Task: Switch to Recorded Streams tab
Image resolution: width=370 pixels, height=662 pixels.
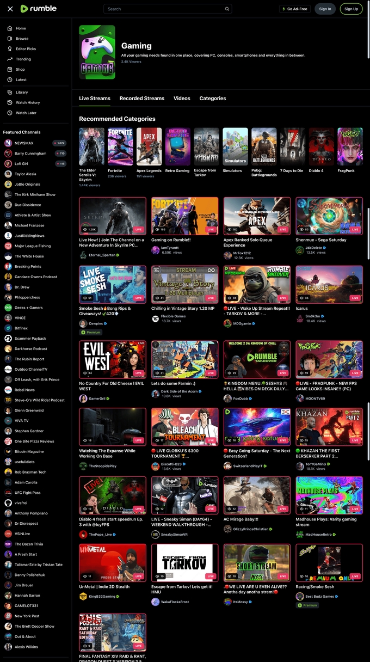Action: [142, 99]
